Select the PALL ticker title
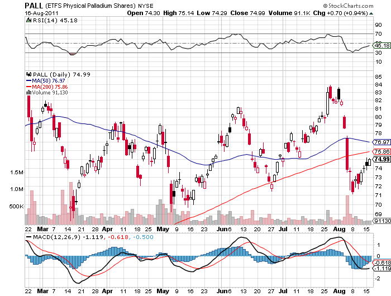 tap(34, 6)
